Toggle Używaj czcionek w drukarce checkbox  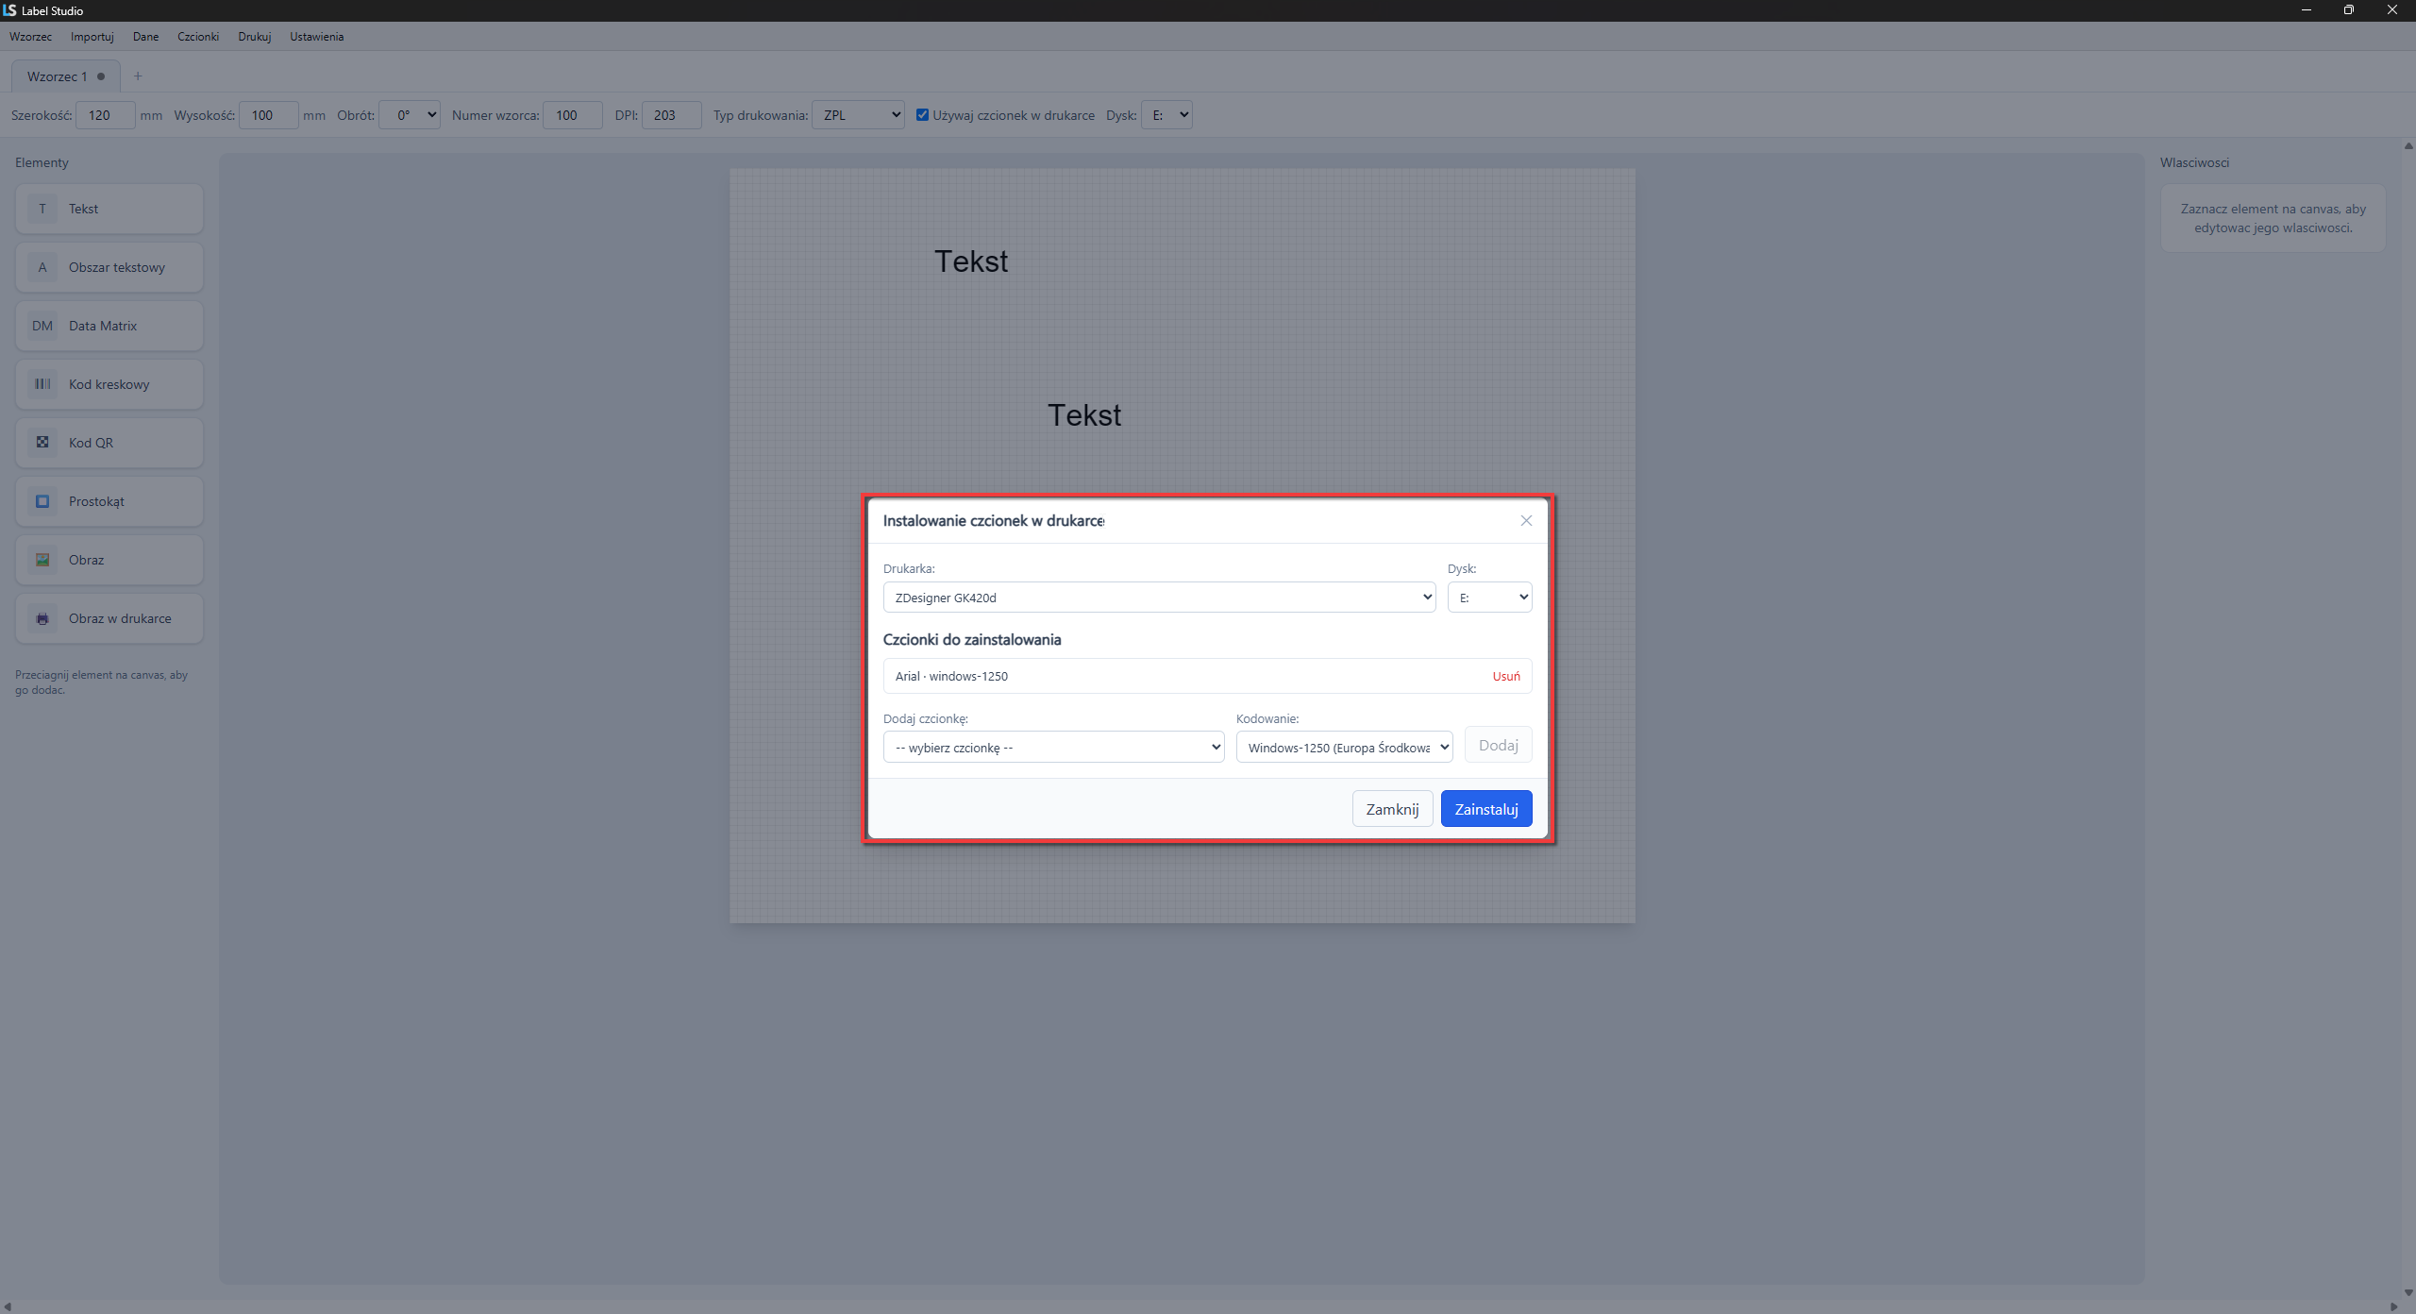pos(922,115)
